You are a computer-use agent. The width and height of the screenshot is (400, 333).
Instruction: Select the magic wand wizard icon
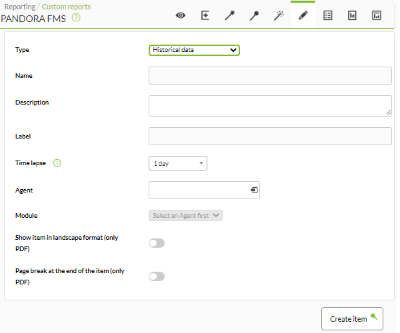click(229, 15)
